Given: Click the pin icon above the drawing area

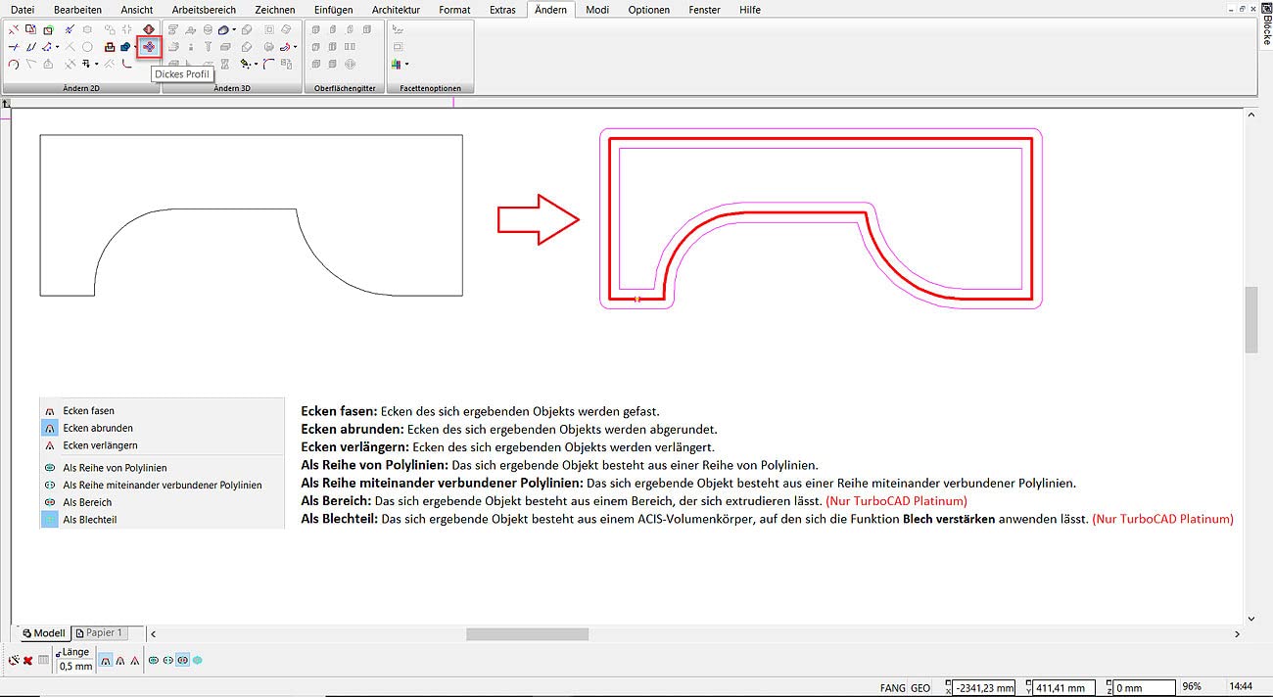Looking at the screenshot, I should point(7,103).
